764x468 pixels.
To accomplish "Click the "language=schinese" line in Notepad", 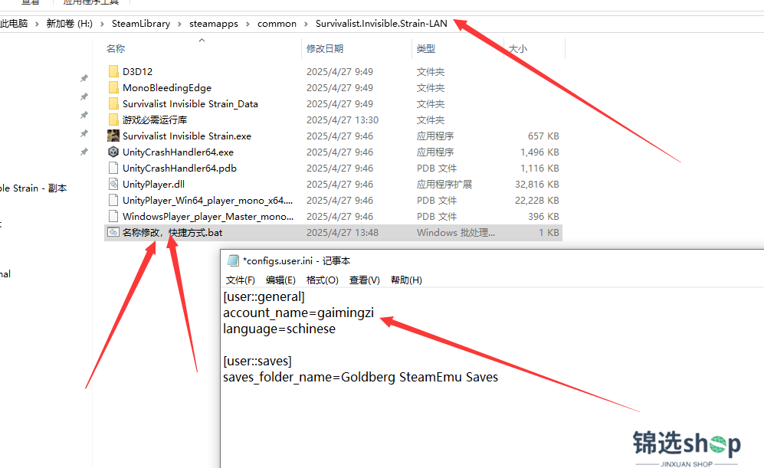I will pyautogui.click(x=279, y=329).
